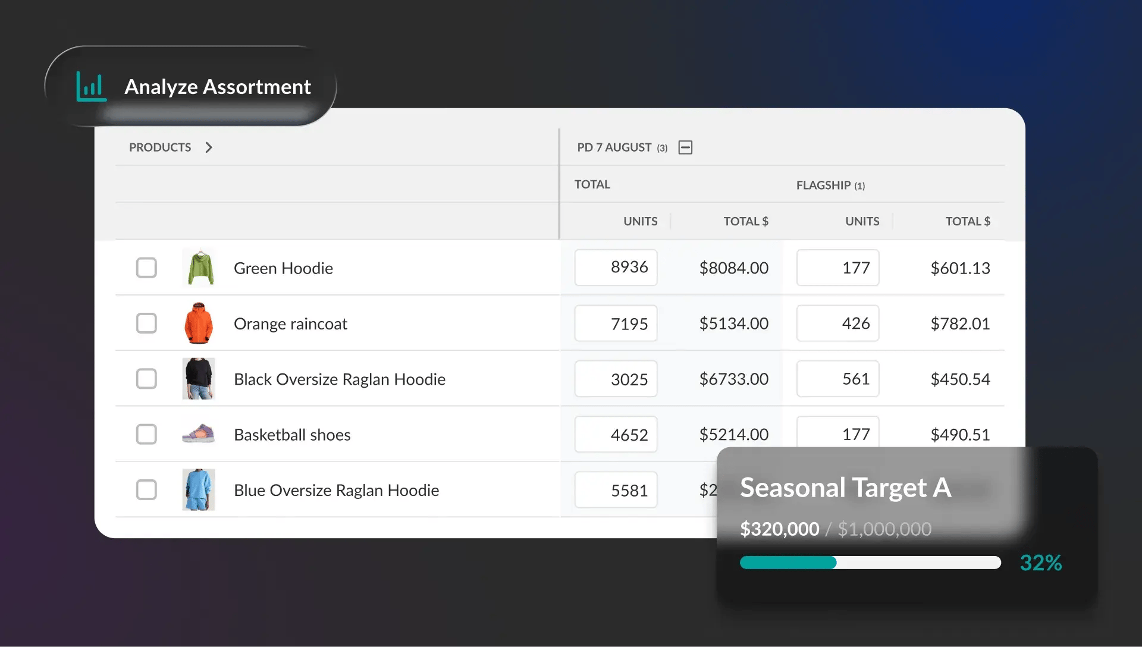Image resolution: width=1142 pixels, height=647 pixels.
Task: Edit total units field showing 3025
Action: pos(616,379)
